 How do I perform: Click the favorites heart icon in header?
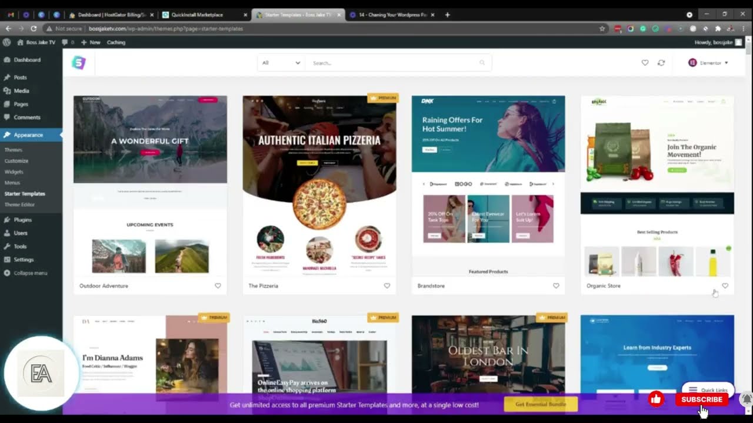[x=645, y=63]
